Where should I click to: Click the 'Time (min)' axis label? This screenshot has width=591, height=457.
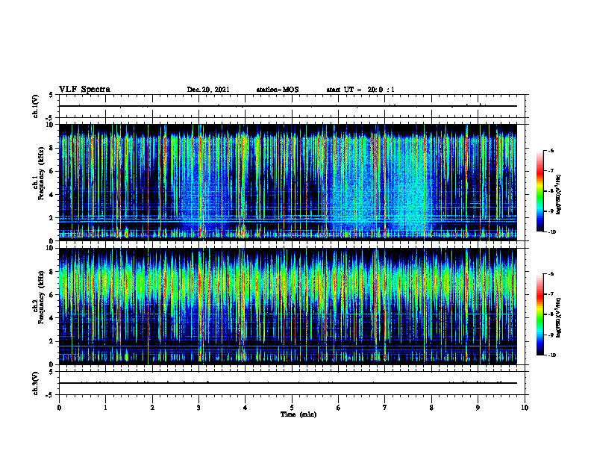click(298, 414)
